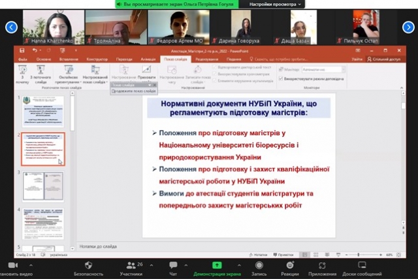Switch to Normal view icon in status bar

tap(304, 255)
